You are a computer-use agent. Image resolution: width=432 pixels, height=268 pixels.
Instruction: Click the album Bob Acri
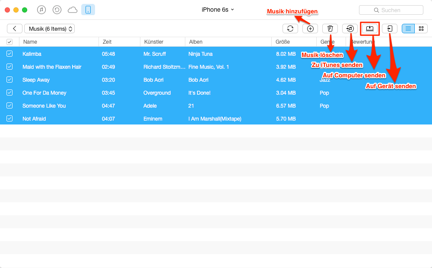pos(198,80)
